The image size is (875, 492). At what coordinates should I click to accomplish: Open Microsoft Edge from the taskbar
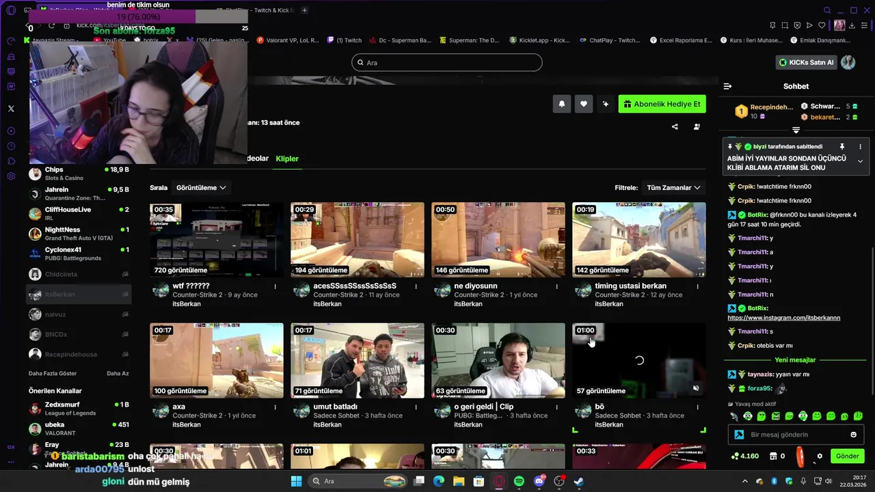(439, 481)
